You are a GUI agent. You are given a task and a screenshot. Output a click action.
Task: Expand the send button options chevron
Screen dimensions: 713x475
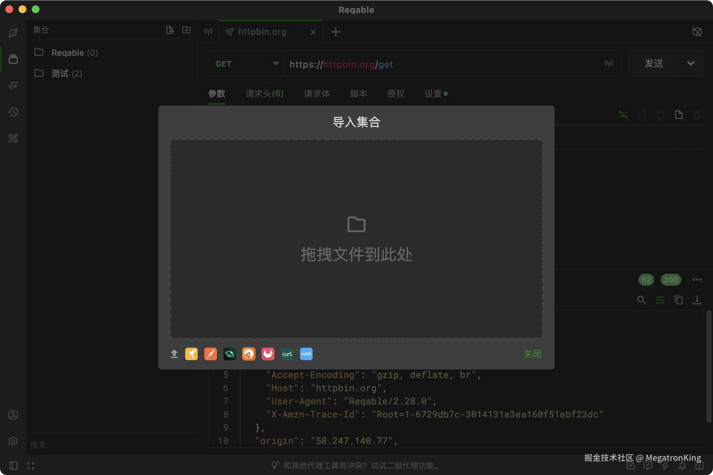(691, 63)
